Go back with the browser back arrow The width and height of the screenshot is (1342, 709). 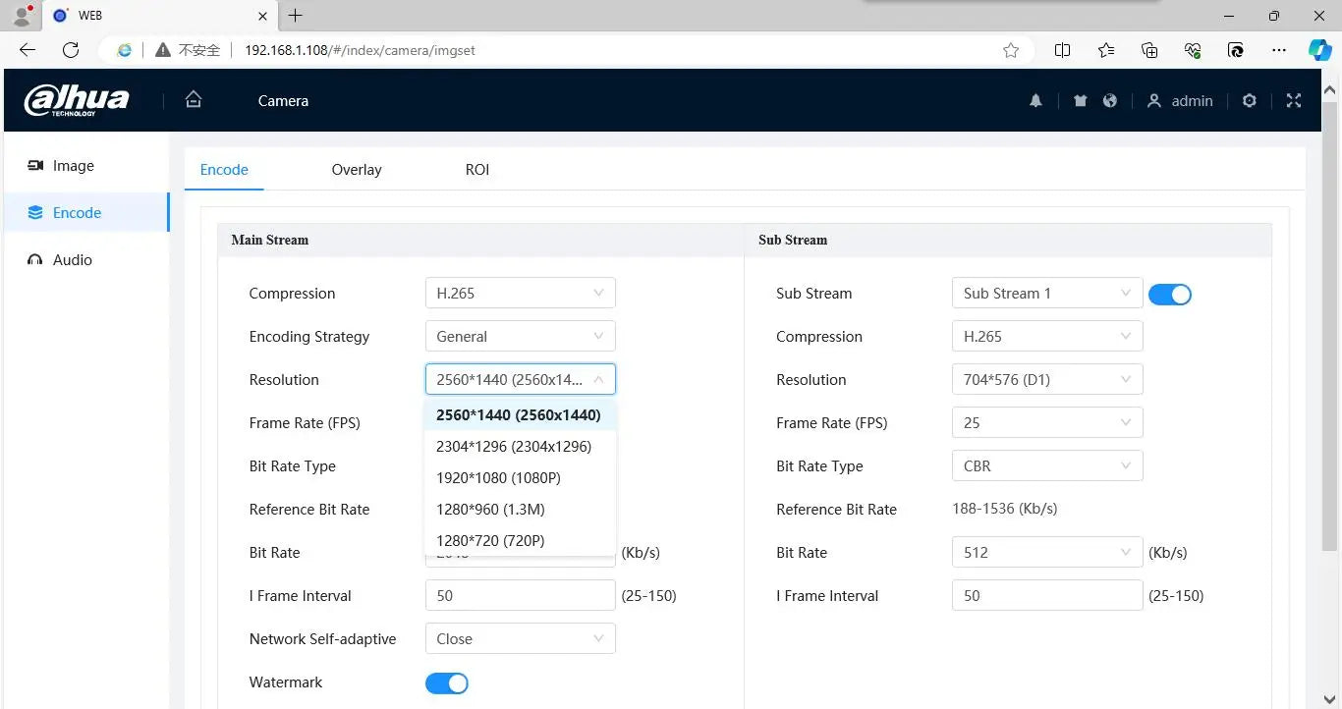pos(28,50)
